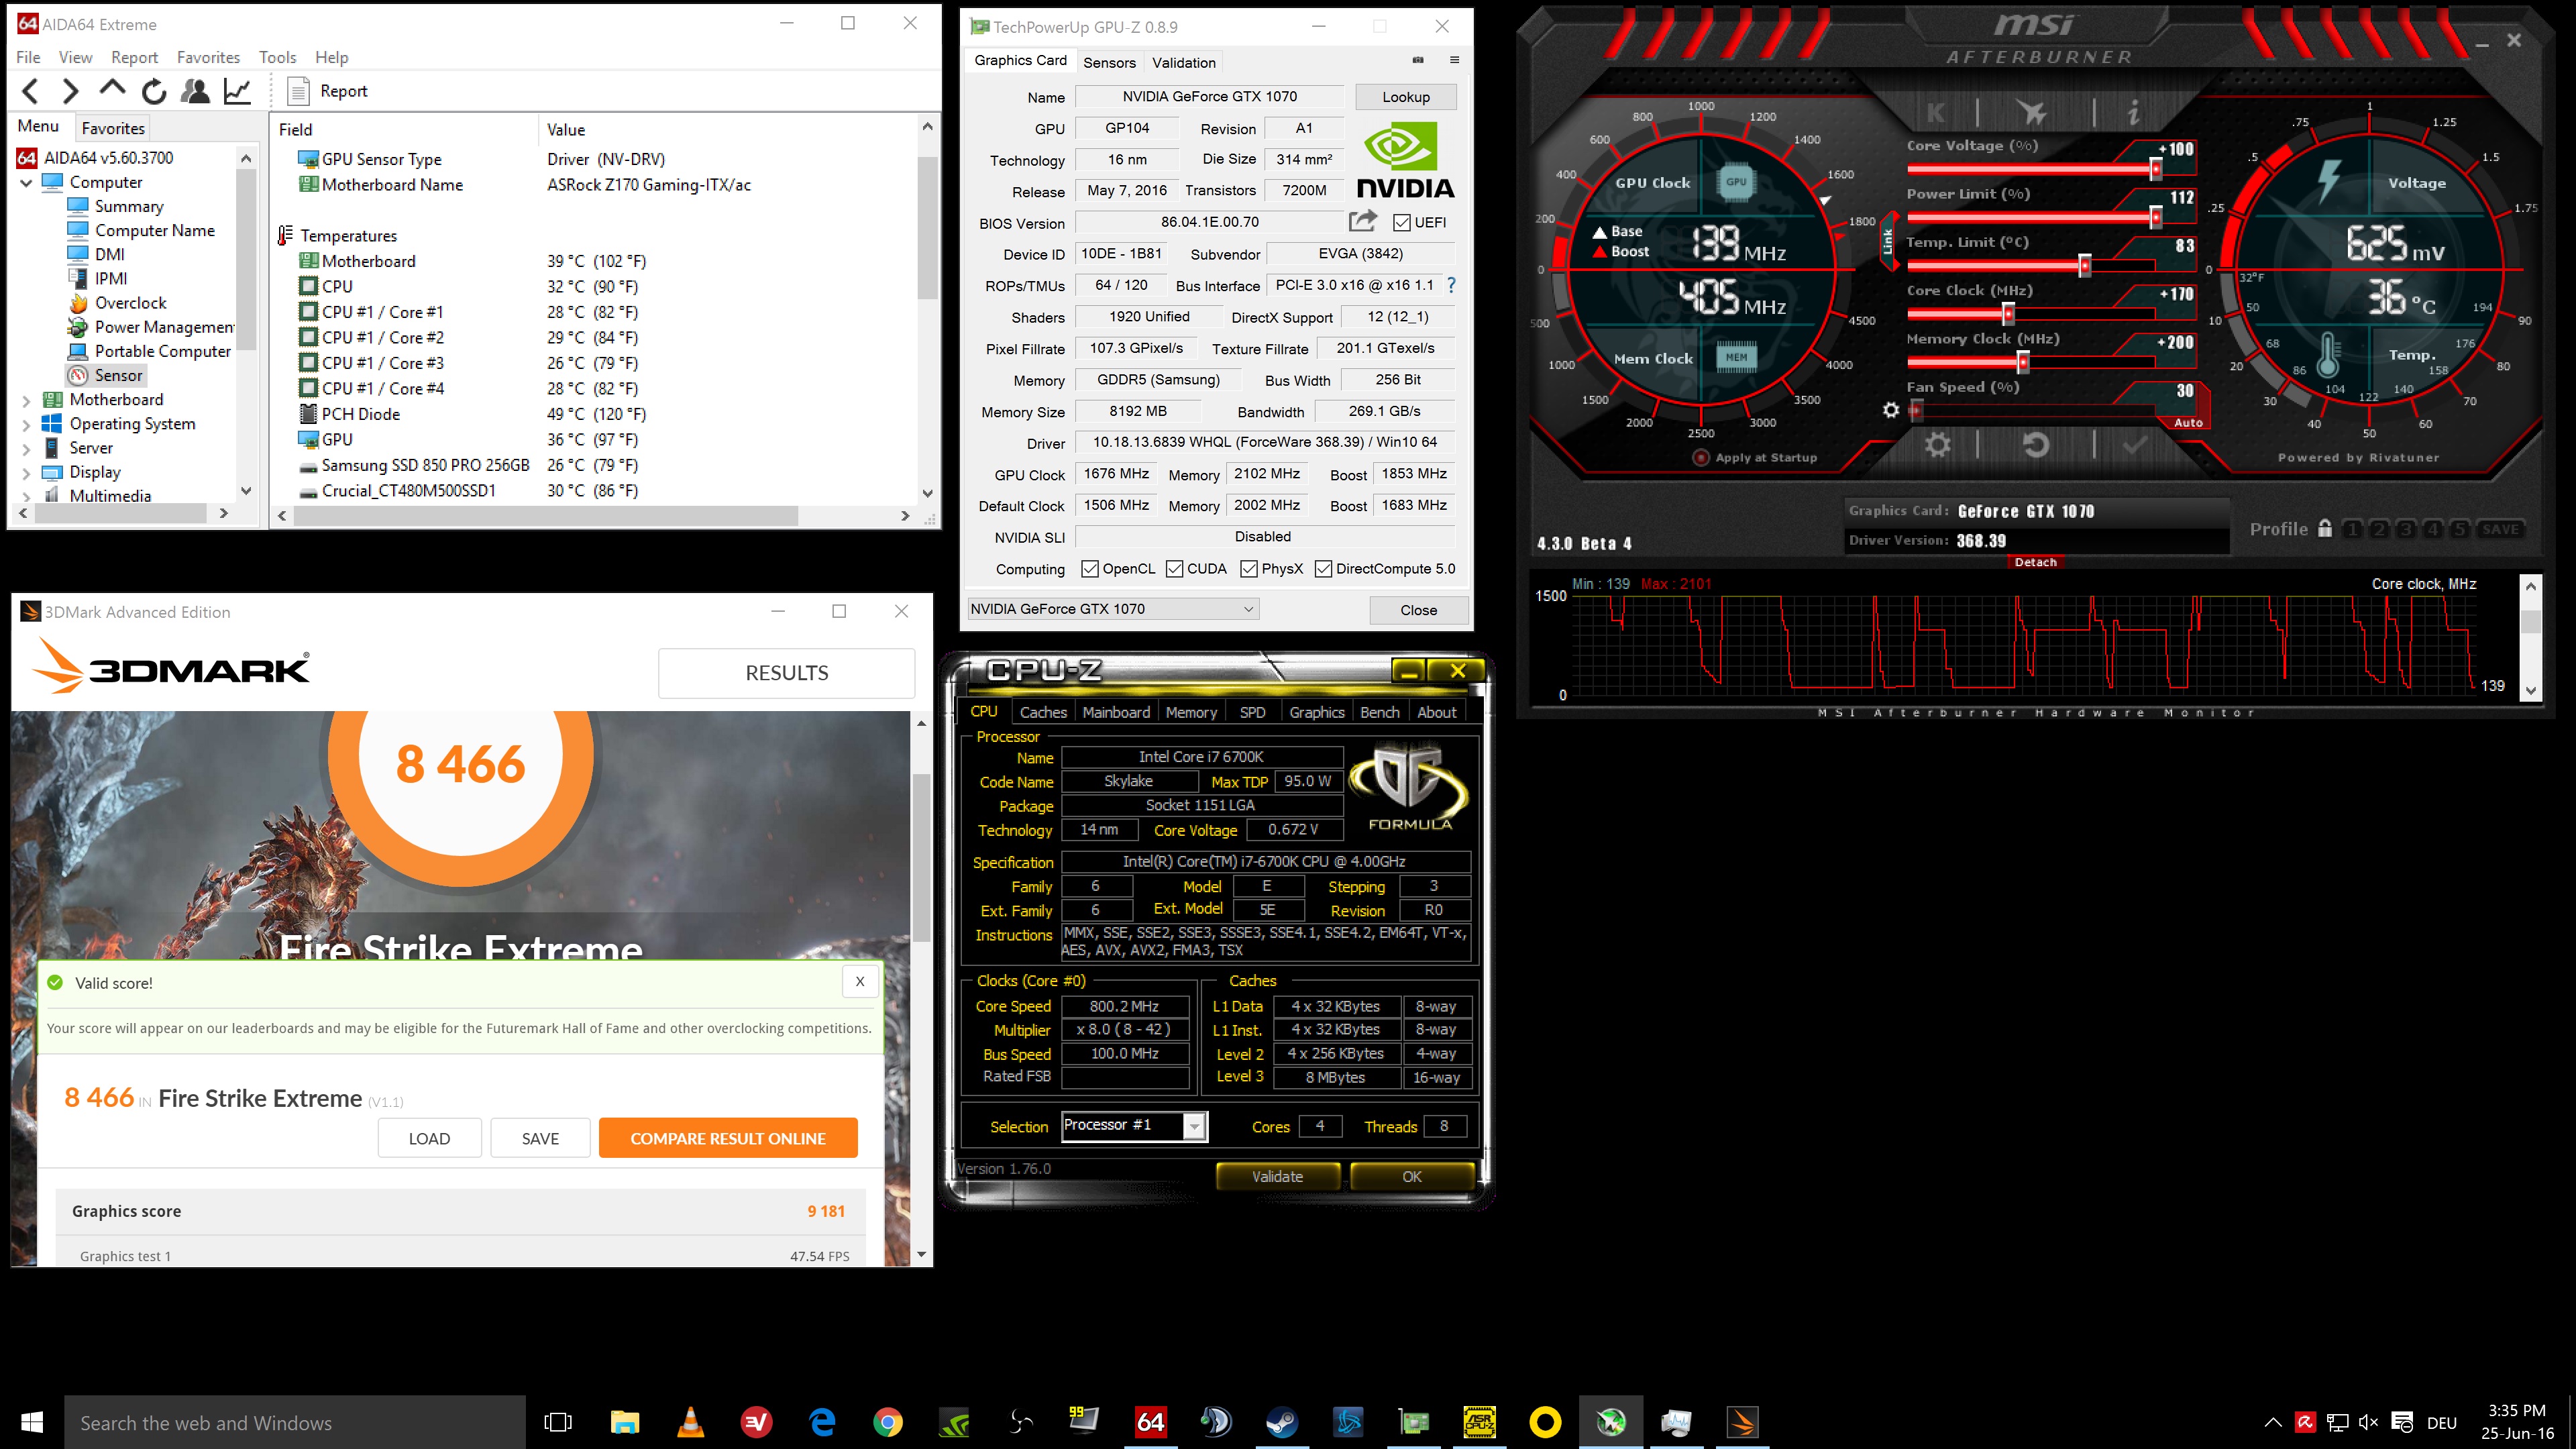Take a GPU-Z screenshot with camera icon
The height and width of the screenshot is (1449, 2576).
1418,60
